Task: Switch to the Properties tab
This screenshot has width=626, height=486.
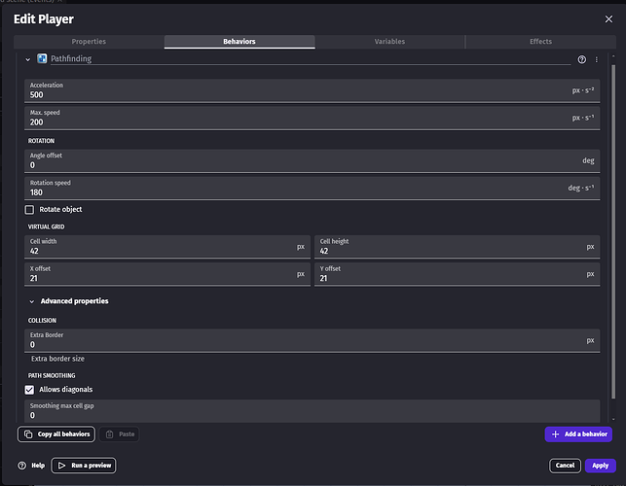Action: [x=89, y=42]
